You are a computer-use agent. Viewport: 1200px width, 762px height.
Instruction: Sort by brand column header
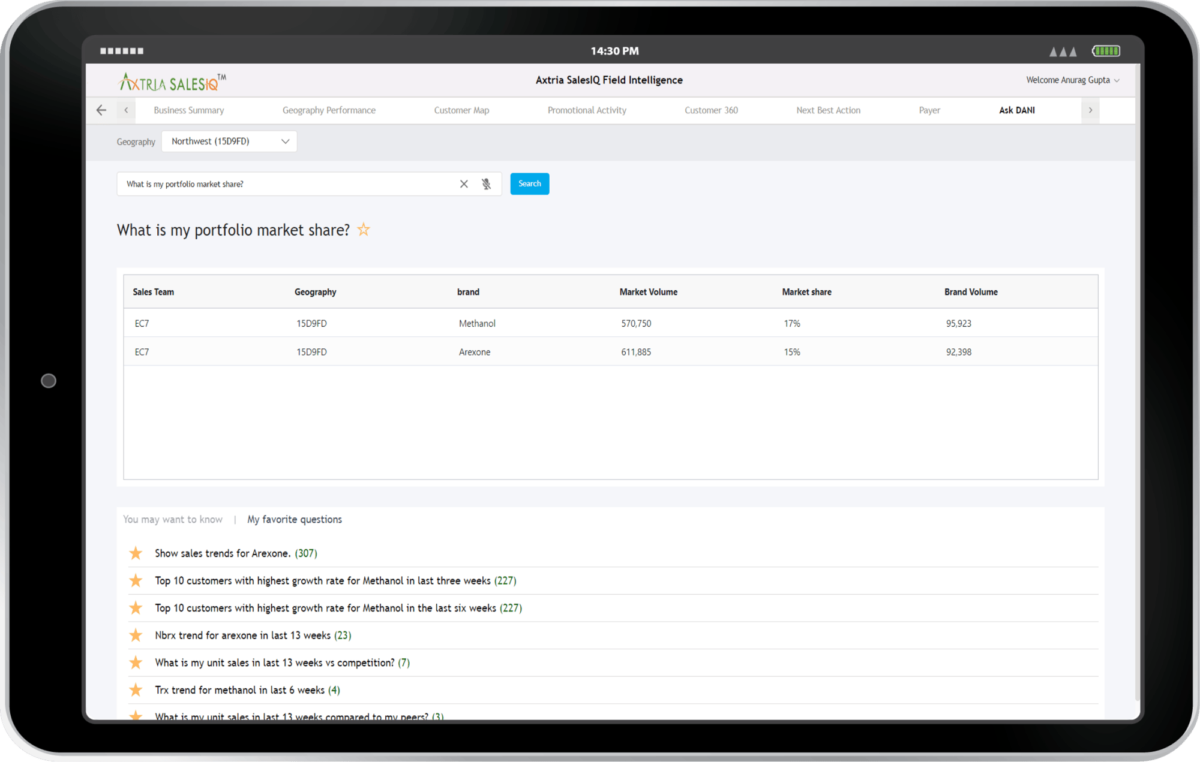pos(468,292)
